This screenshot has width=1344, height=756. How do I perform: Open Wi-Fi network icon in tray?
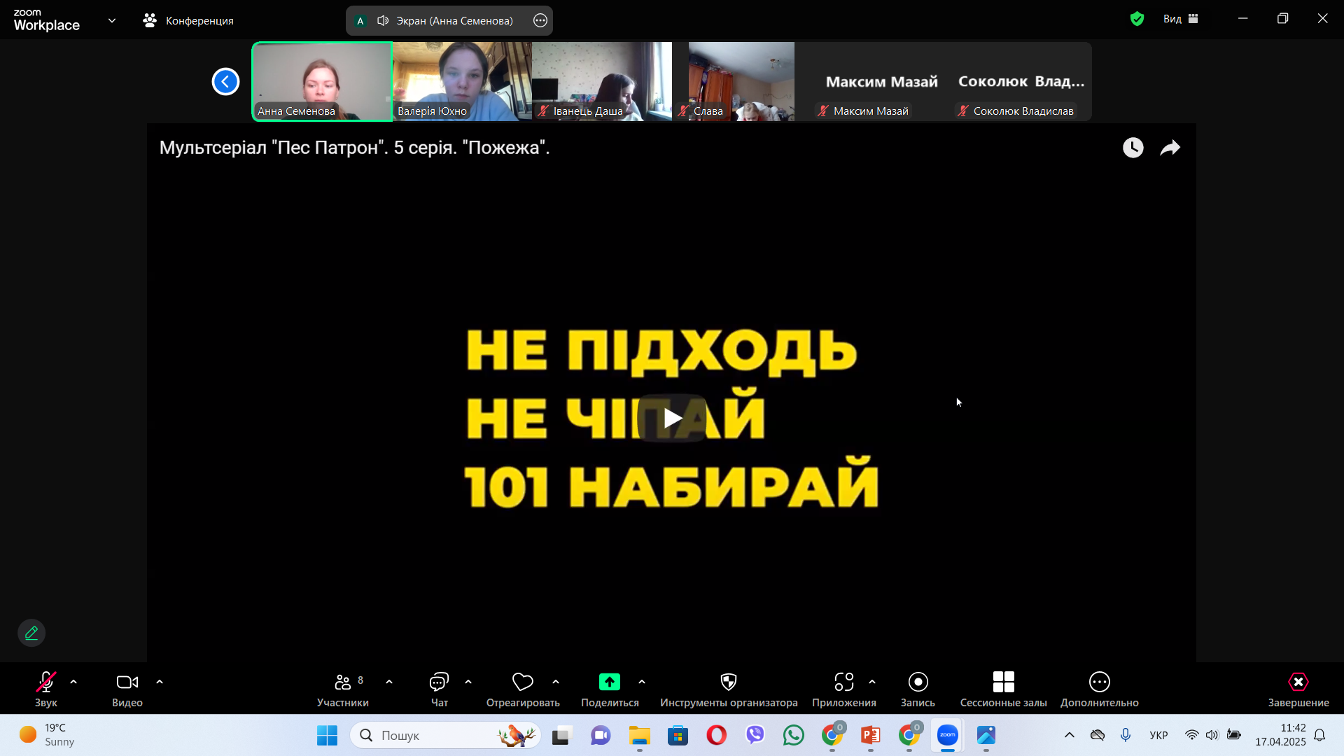(x=1191, y=735)
